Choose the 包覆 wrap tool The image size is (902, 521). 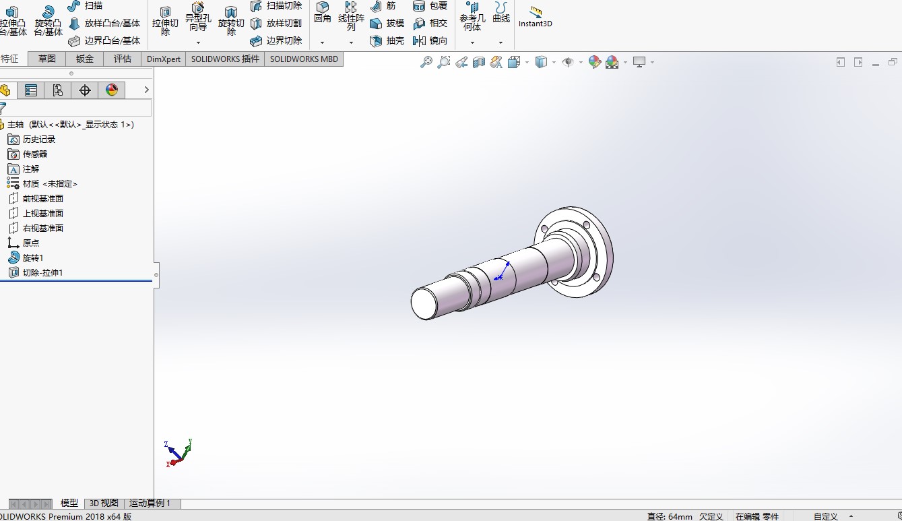[430, 6]
